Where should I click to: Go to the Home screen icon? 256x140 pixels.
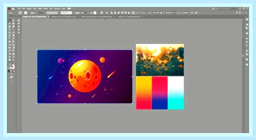(13, 9)
